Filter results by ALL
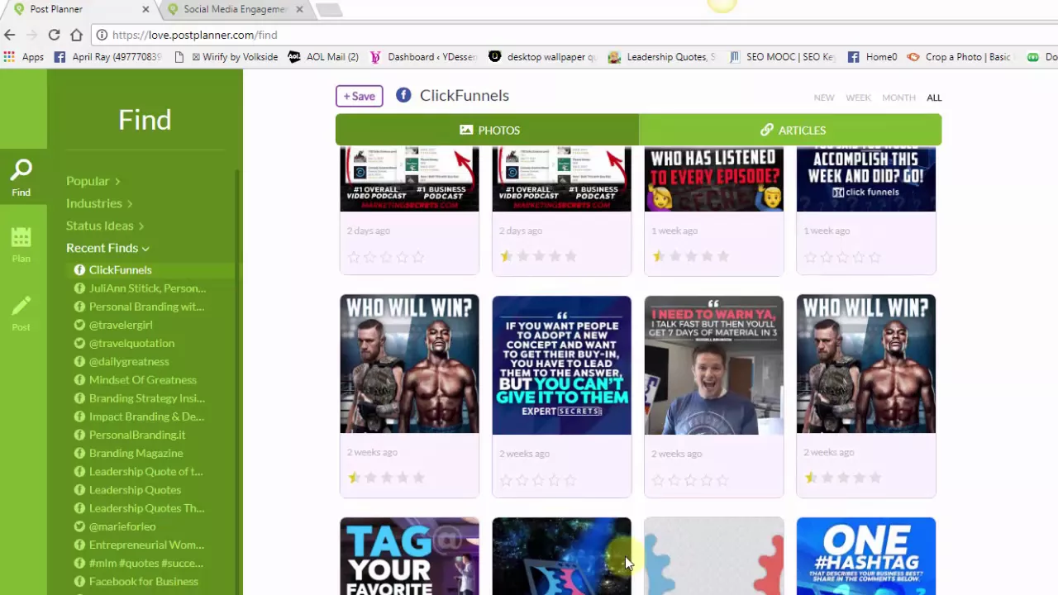The width and height of the screenshot is (1058, 595). click(934, 98)
